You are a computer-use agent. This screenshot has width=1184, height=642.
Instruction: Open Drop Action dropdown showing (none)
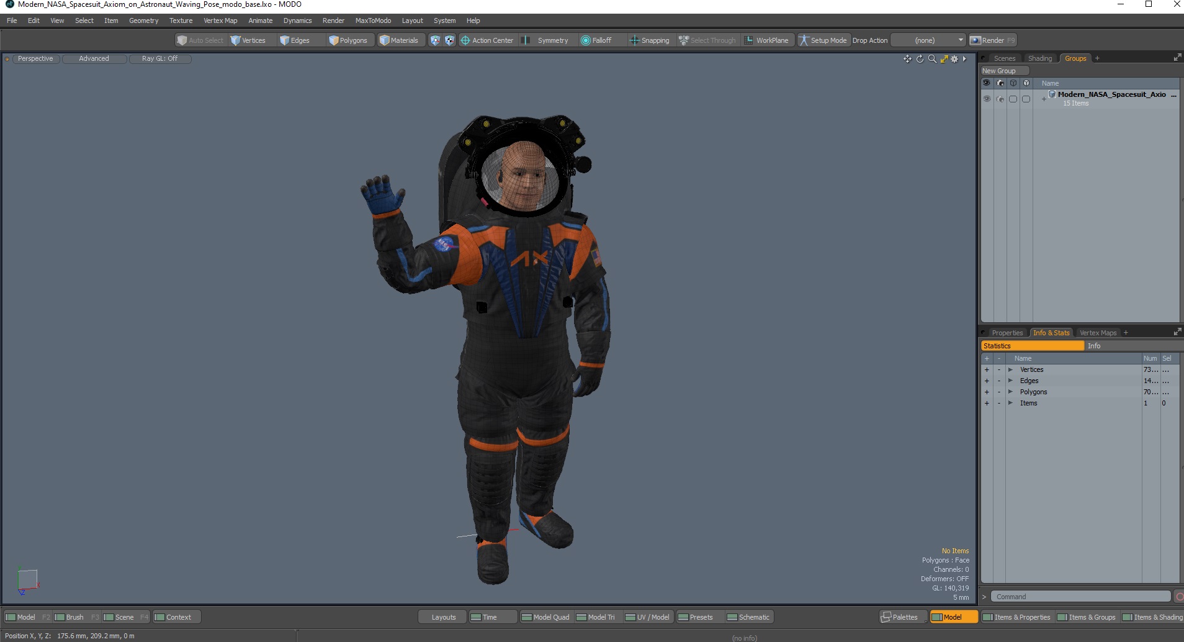(x=928, y=40)
